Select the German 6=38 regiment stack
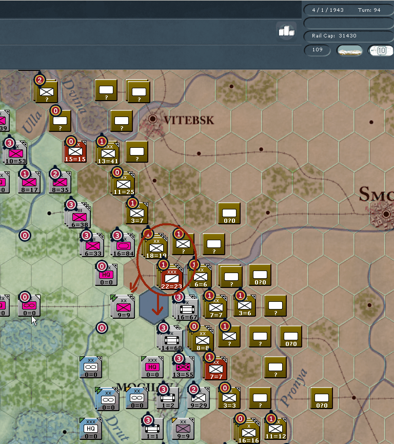Screen dimensions: 394x444 tap(79, 217)
